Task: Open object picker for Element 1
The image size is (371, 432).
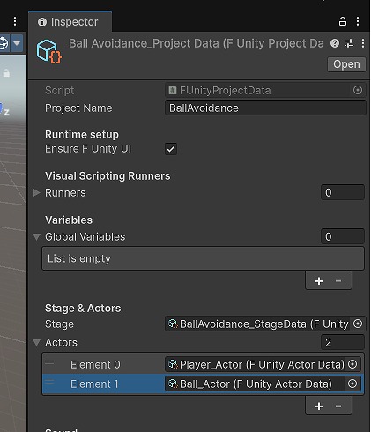Action: (352, 384)
